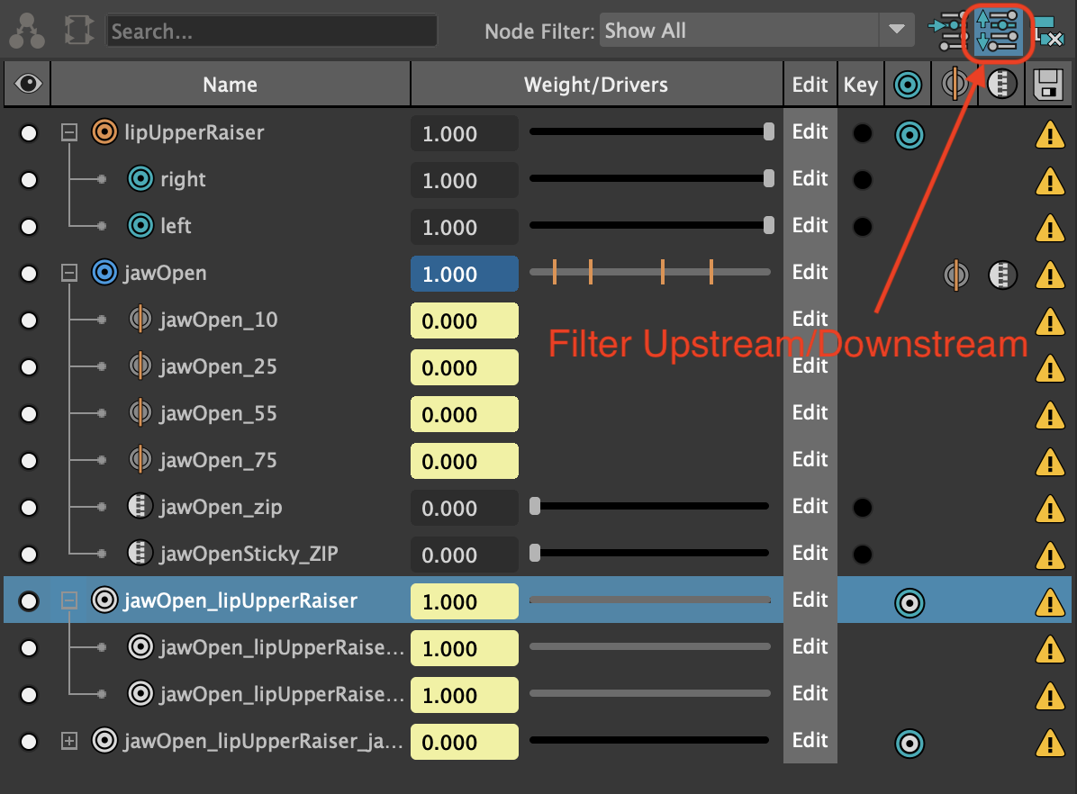Click Key dot on jawOpenSticky_ZIP row

pyautogui.click(x=862, y=555)
